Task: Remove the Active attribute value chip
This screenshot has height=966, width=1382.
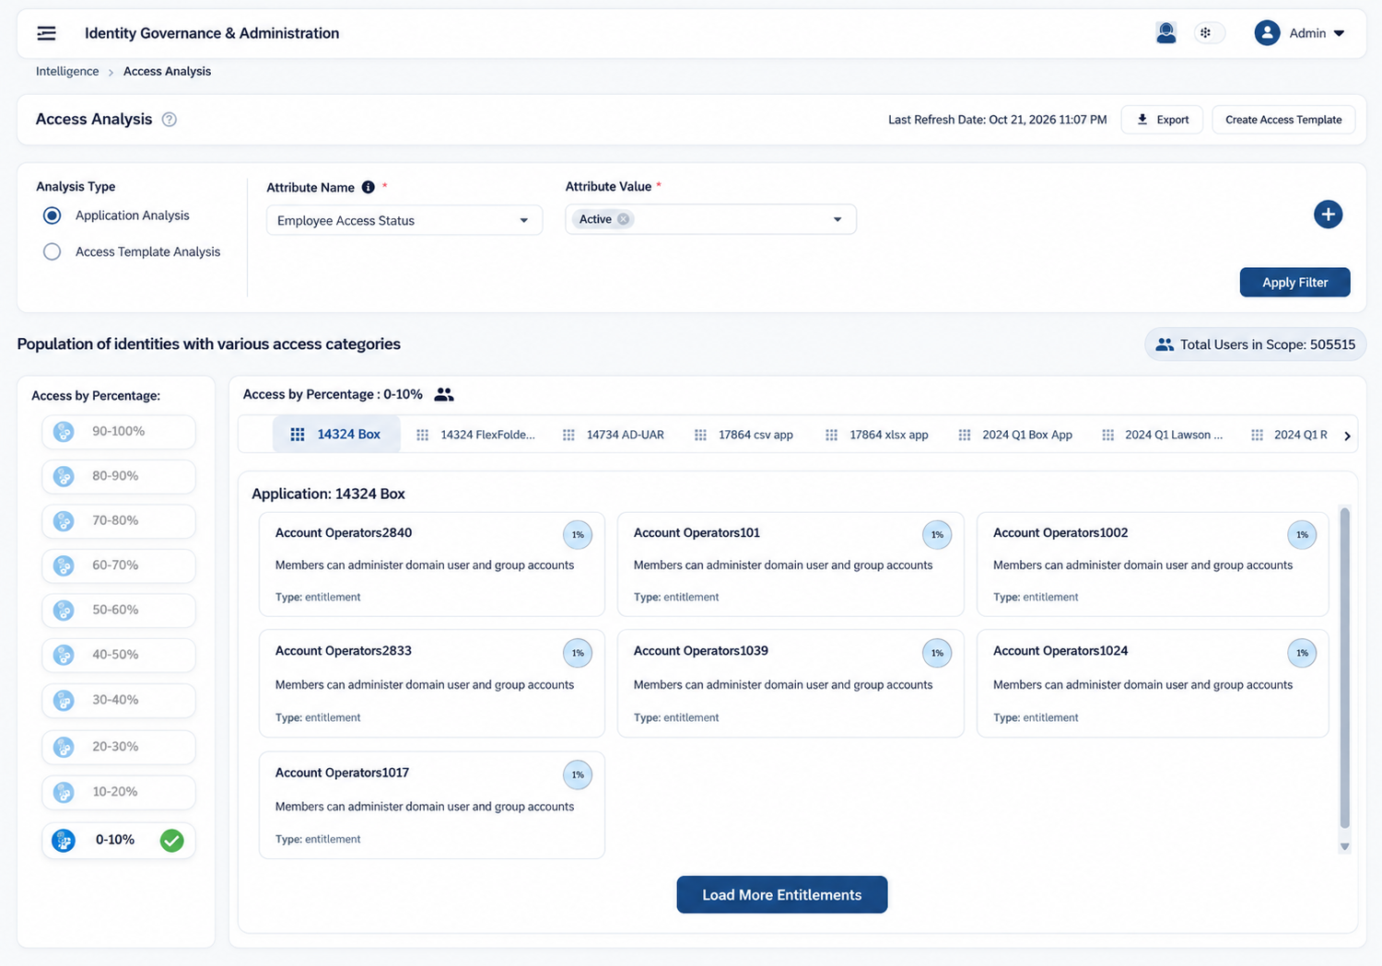Action: [624, 219]
